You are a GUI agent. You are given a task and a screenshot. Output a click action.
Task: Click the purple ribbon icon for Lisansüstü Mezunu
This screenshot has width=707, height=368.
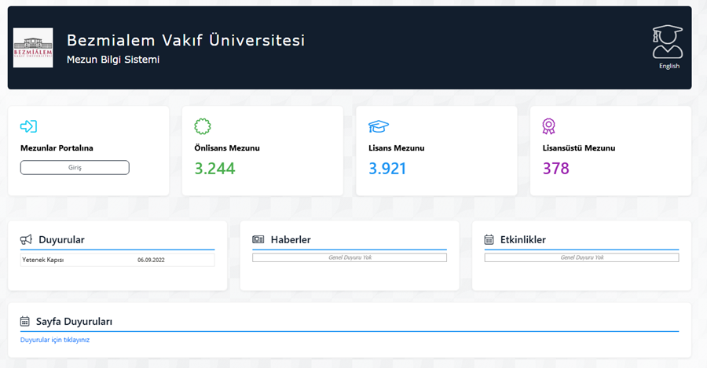coord(548,126)
